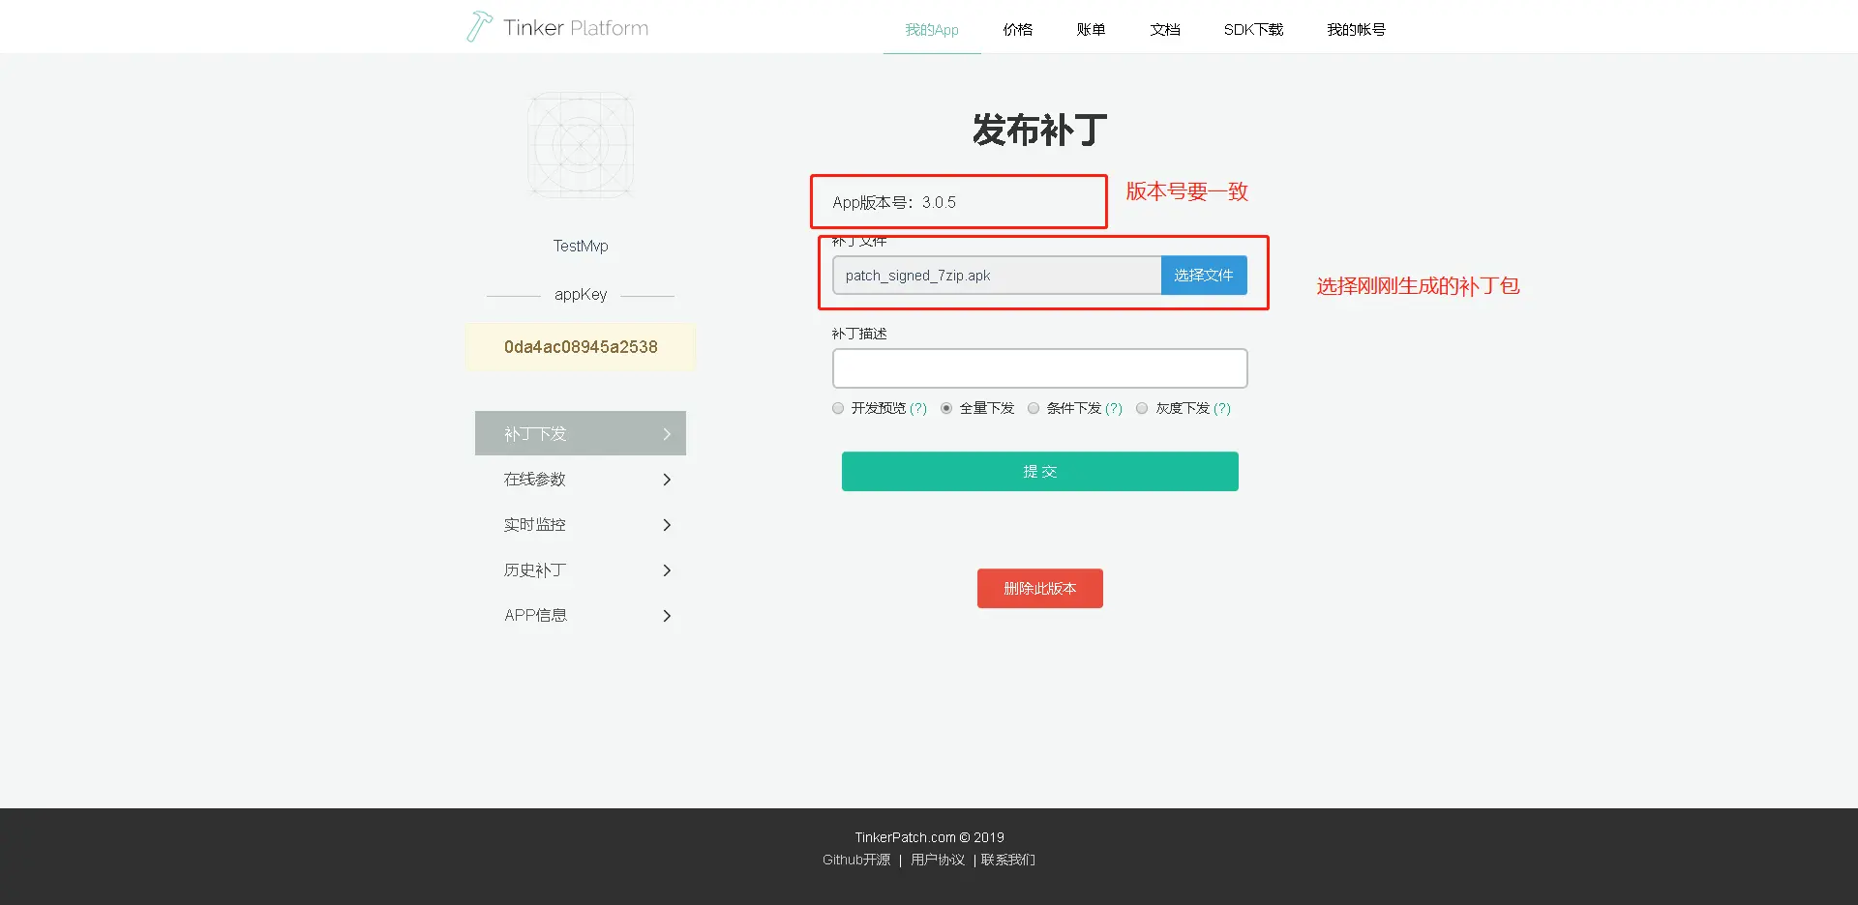Viewport: 1858px width, 905px height.
Task: Click the TestMvp app name
Action: [x=581, y=246]
